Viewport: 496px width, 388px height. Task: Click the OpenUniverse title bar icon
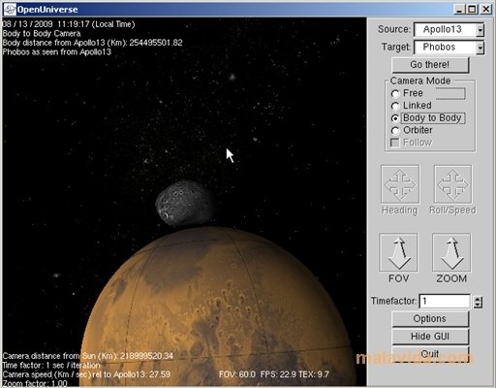pyautogui.click(x=10, y=10)
